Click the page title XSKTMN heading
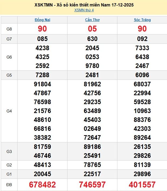 [x=84, y=5]
